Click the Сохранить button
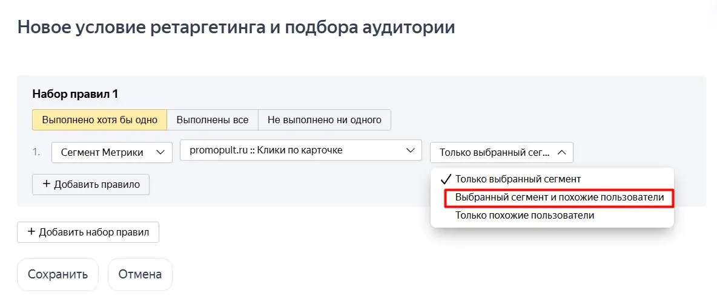717x308 pixels. point(58,274)
